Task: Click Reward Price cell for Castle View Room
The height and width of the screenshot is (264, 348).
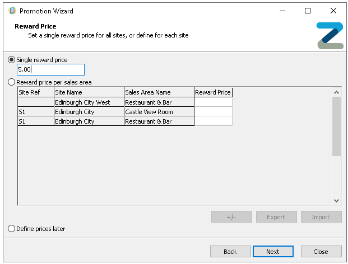Action: click(x=213, y=112)
